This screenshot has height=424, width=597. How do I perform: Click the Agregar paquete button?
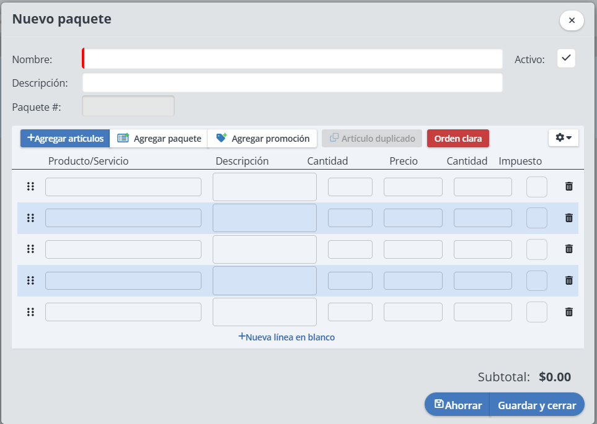159,139
